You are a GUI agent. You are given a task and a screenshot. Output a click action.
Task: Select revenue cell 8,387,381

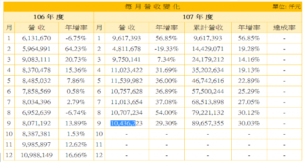(x=36, y=134)
